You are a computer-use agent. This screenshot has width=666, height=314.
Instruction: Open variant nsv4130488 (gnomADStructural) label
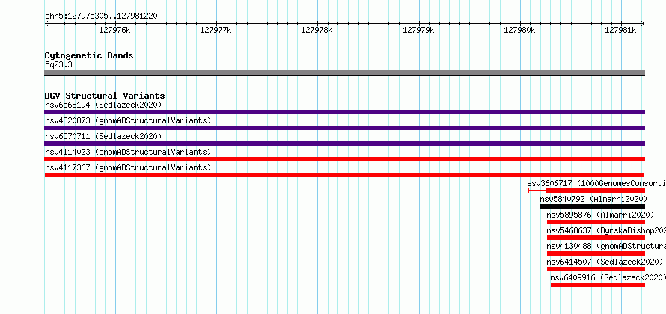point(606,246)
